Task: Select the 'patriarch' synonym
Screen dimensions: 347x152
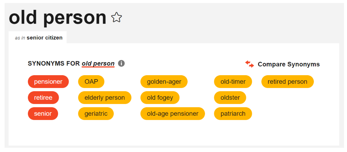Action: click(x=233, y=114)
